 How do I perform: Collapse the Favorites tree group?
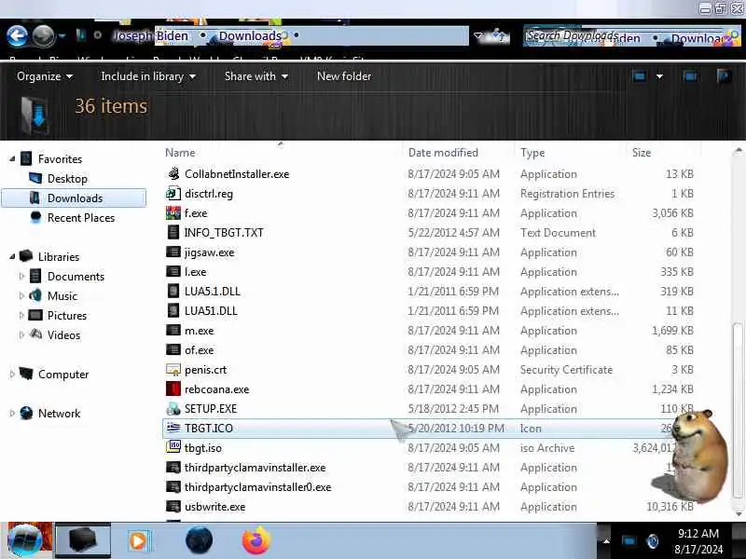coord(12,158)
